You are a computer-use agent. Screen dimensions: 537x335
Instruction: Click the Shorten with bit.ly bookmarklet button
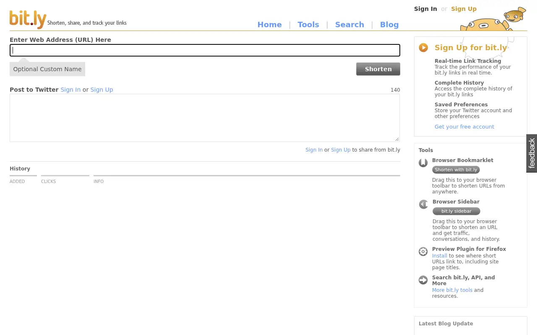[456, 170]
